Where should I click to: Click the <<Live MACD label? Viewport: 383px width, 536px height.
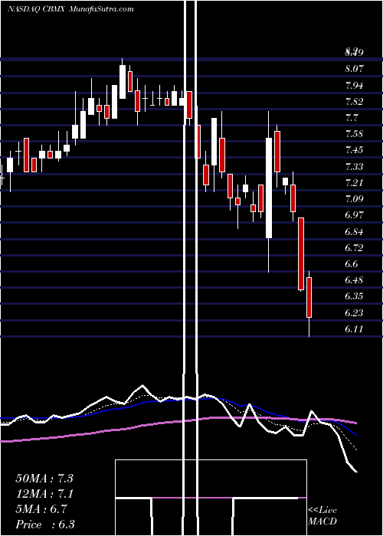pos(322,516)
